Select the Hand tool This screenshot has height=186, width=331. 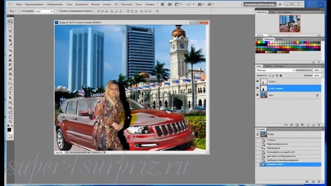click(10, 117)
